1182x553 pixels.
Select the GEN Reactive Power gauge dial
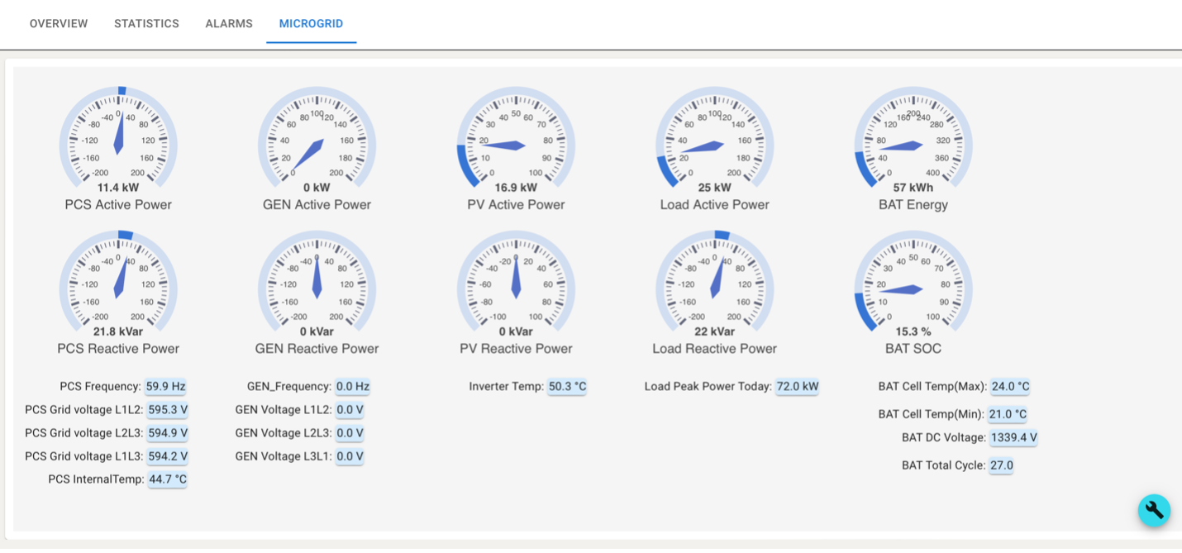[317, 287]
